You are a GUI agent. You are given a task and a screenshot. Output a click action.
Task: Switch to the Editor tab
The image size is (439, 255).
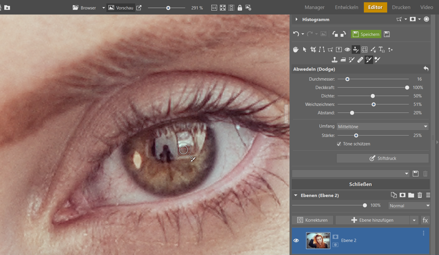375,7
